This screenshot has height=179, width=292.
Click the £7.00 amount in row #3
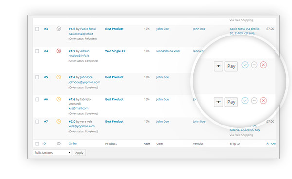[270, 29]
